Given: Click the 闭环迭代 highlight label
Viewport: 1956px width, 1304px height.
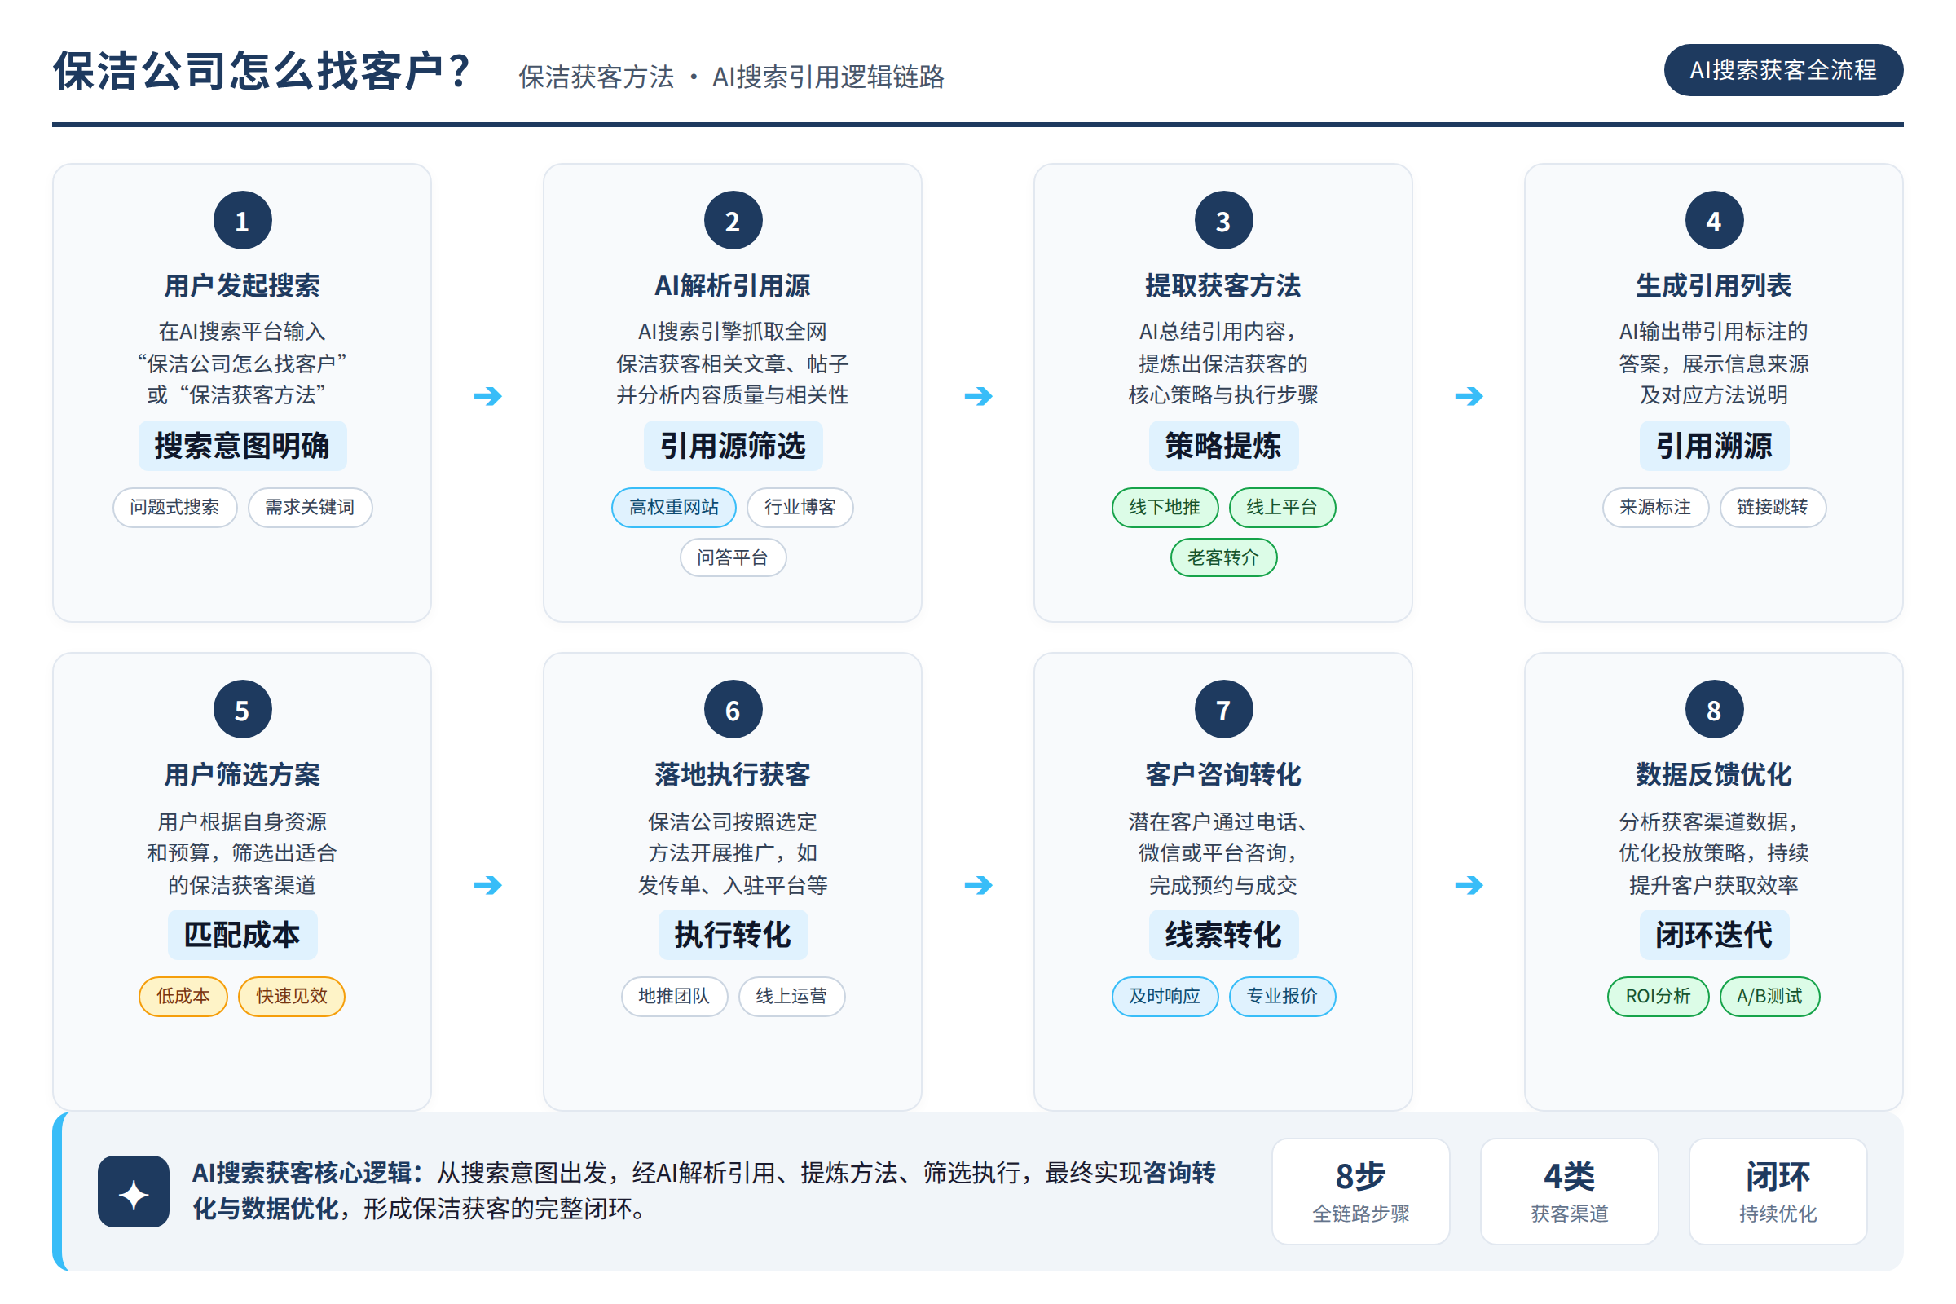Looking at the screenshot, I should (x=1714, y=935).
